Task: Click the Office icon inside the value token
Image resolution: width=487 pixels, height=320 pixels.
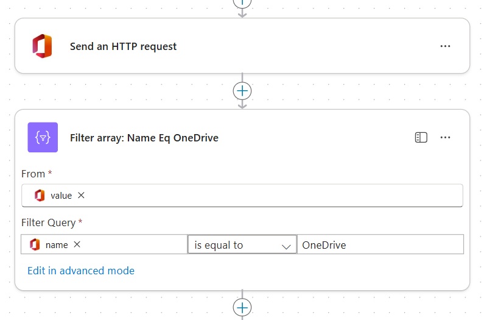Action: (40, 196)
